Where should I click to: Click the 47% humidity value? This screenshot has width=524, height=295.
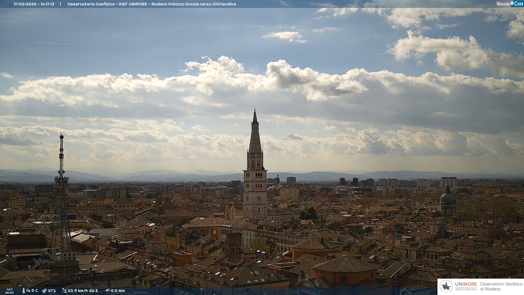click(x=52, y=291)
